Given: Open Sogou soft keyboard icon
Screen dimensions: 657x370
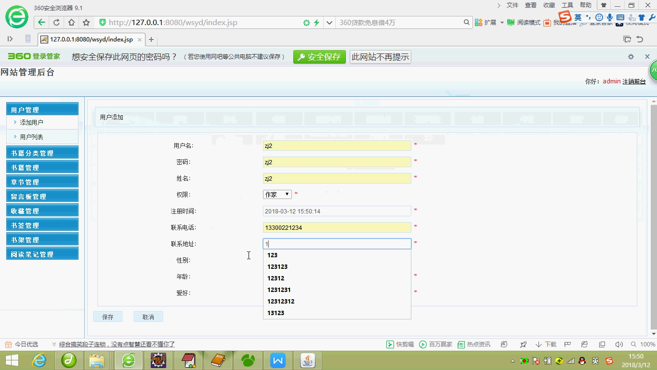Looking at the screenshot, I should coord(620,17).
